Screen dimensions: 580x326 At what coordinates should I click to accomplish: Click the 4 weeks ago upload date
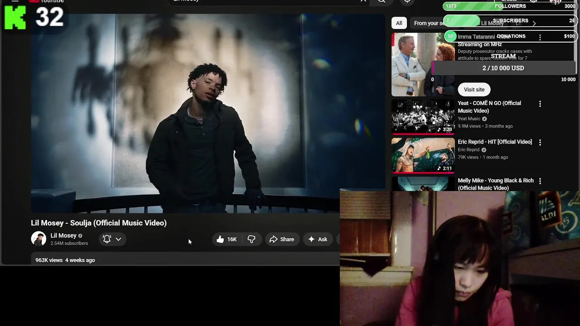[x=80, y=260]
